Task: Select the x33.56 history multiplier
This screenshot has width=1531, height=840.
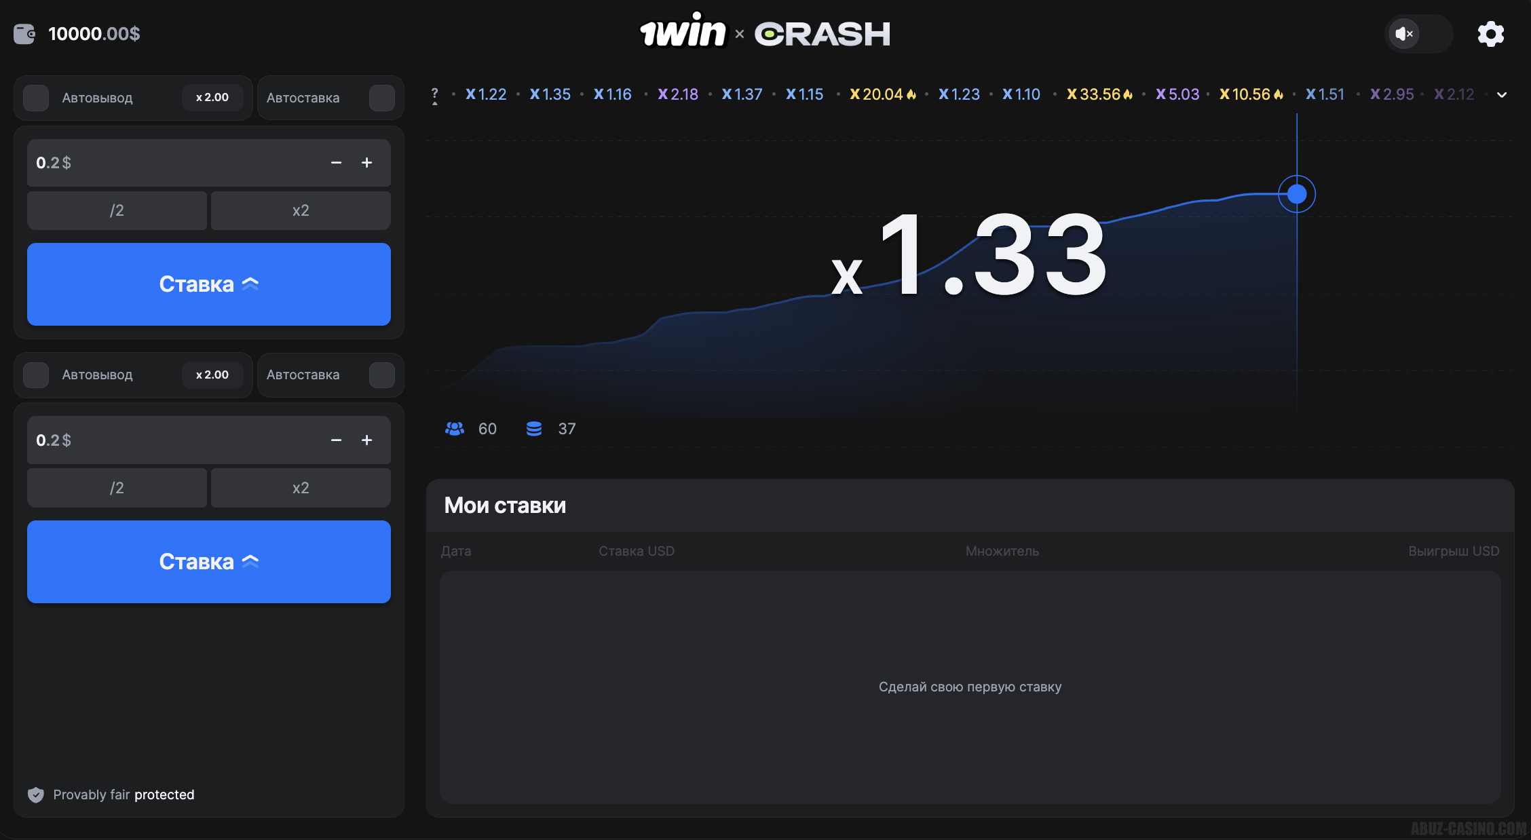Action: (1099, 94)
